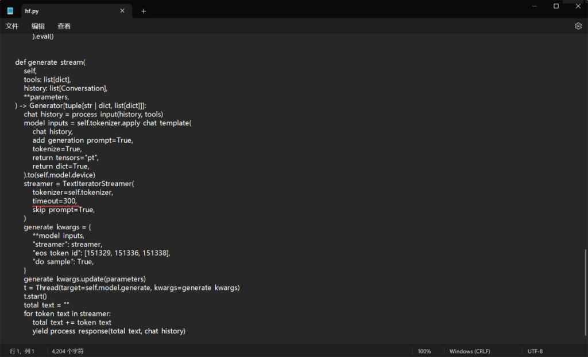Place cursor on underlined timeout=300 text
Image resolution: width=588 pixels, height=357 pixels.
coord(54,201)
